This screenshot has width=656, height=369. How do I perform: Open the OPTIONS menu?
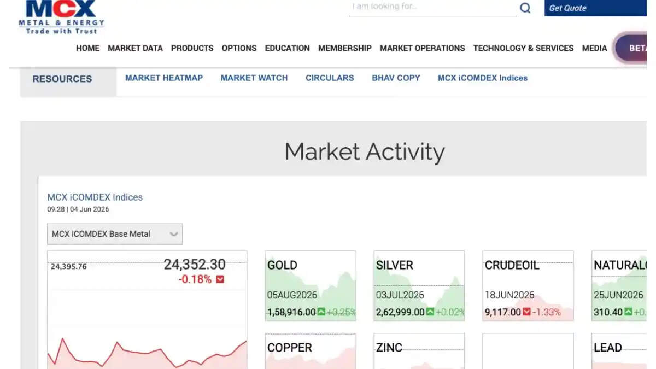coord(239,48)
